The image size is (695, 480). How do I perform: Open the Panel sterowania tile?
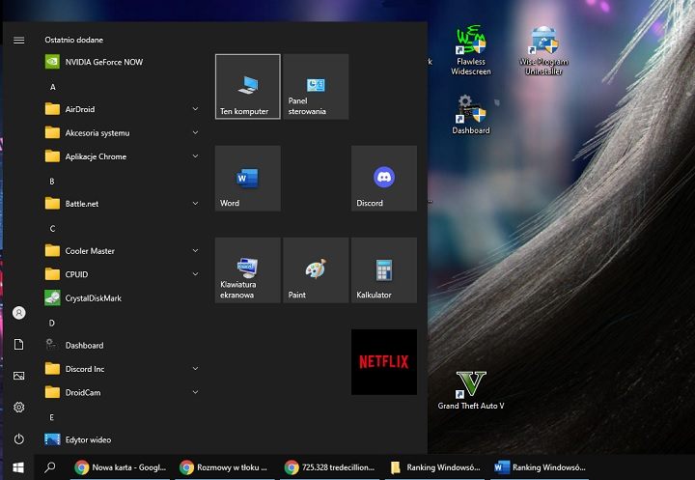[x=316, y=87]
